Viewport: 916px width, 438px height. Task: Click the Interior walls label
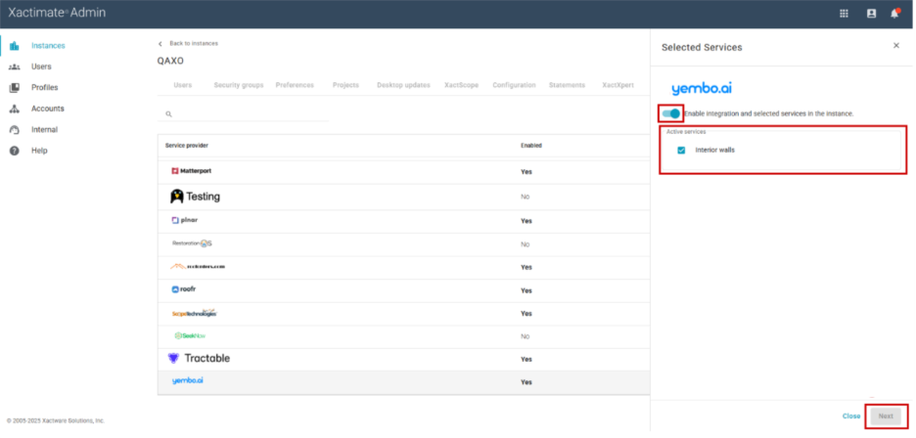(x=715, y=151)
